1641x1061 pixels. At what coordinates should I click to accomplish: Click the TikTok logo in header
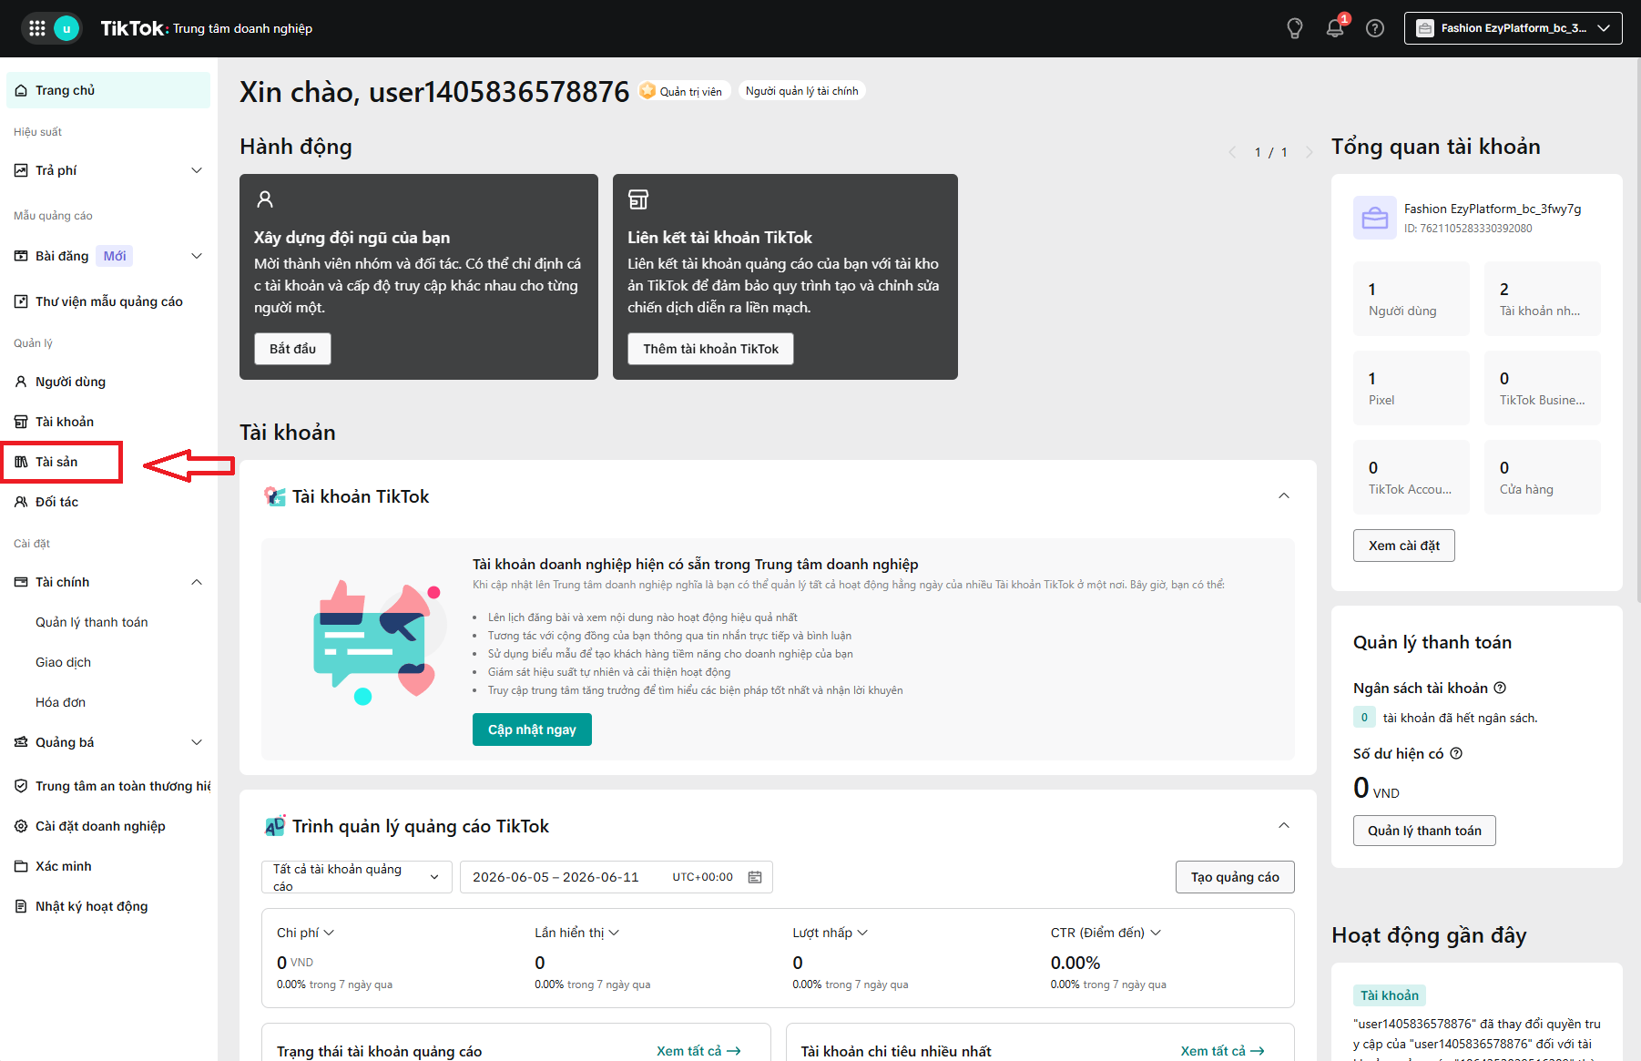click(134, 28)
